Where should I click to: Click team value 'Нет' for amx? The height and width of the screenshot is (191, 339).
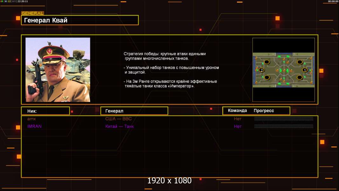coord(238,119)
